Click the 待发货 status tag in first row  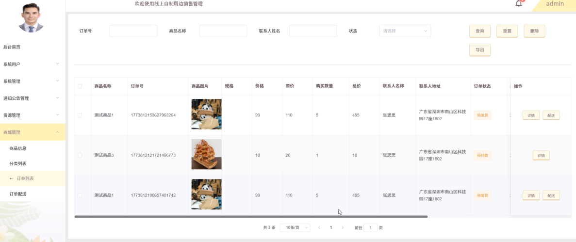(x=482, y=115)
